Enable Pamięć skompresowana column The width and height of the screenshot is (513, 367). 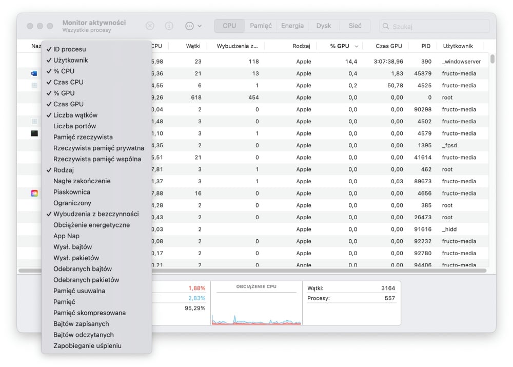click(x=96, y=313)
